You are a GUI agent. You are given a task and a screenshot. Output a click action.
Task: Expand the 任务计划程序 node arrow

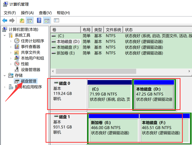[10, 41]
